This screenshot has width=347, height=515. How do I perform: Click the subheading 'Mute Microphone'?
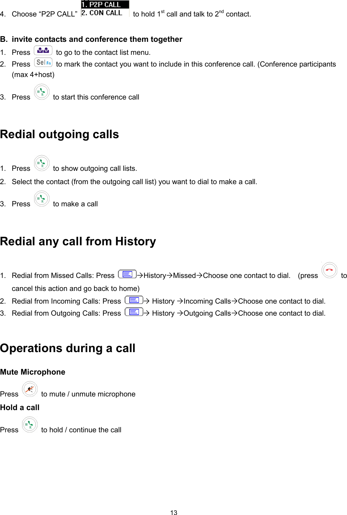[33, 372]
